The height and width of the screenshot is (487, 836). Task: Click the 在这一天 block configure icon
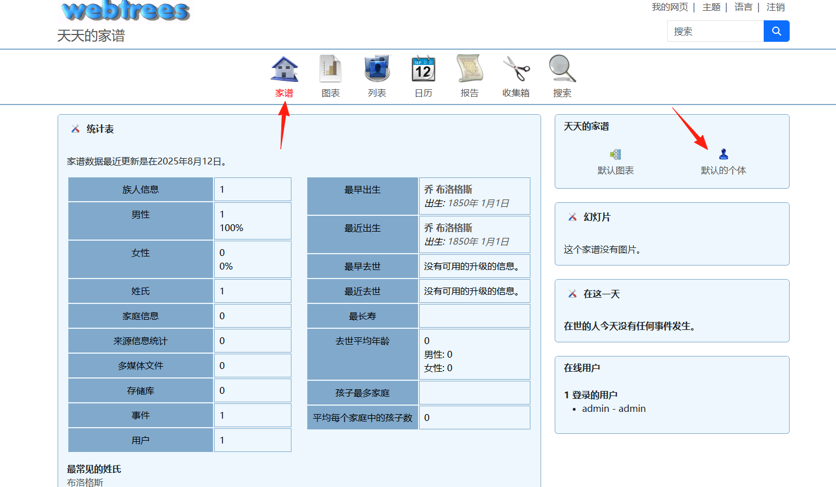(572, 294)
